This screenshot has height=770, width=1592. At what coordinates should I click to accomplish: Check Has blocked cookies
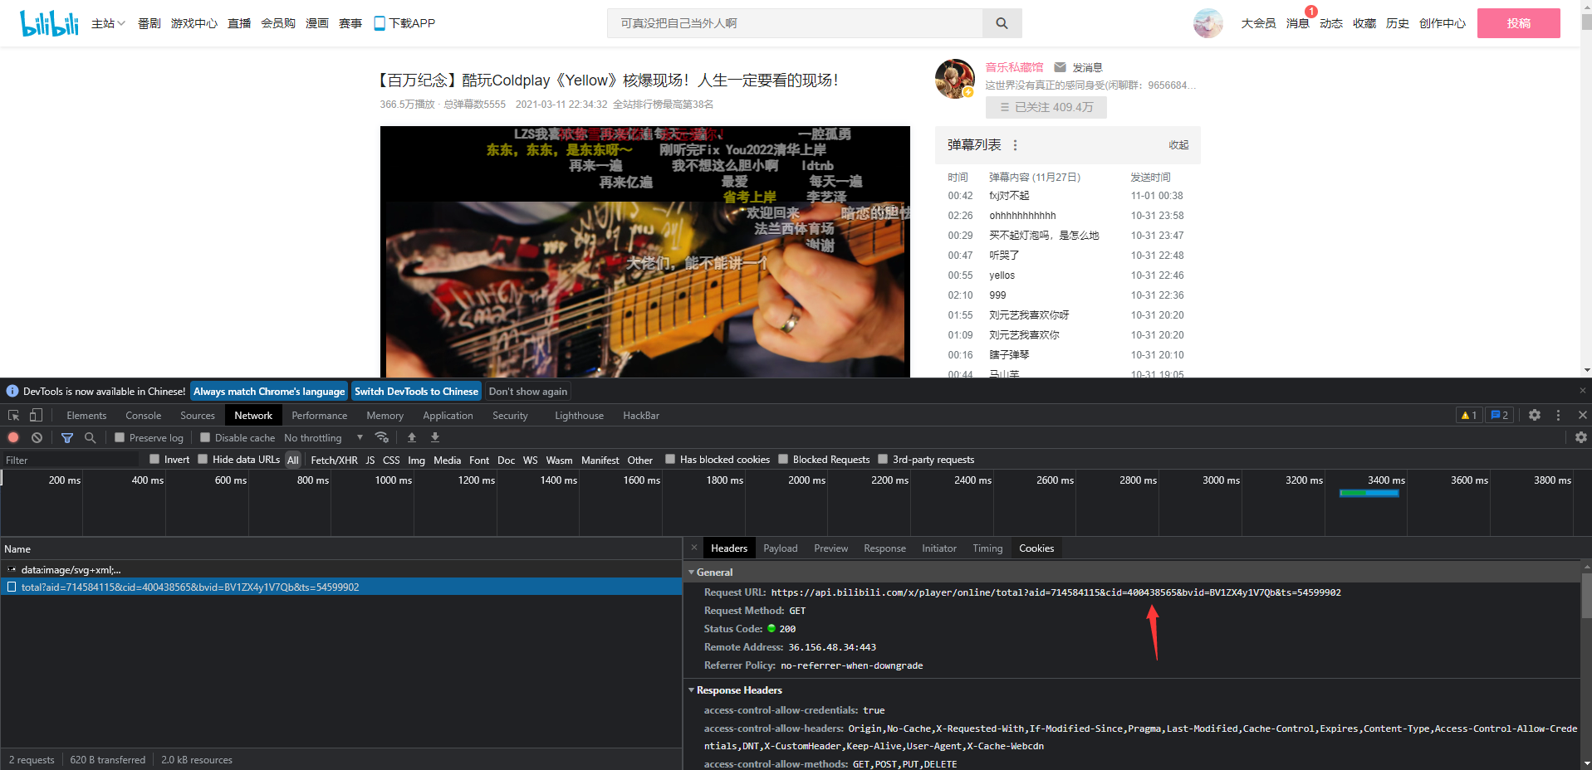coord(670,459)
